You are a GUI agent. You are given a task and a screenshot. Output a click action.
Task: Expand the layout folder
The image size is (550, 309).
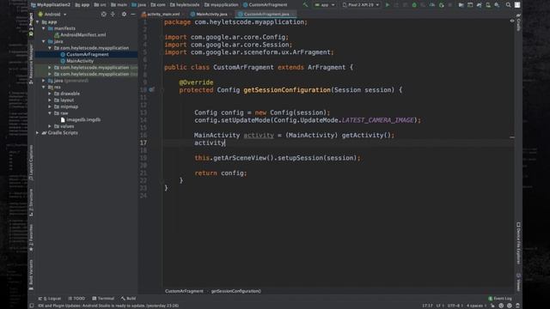(x=50, y=100)
